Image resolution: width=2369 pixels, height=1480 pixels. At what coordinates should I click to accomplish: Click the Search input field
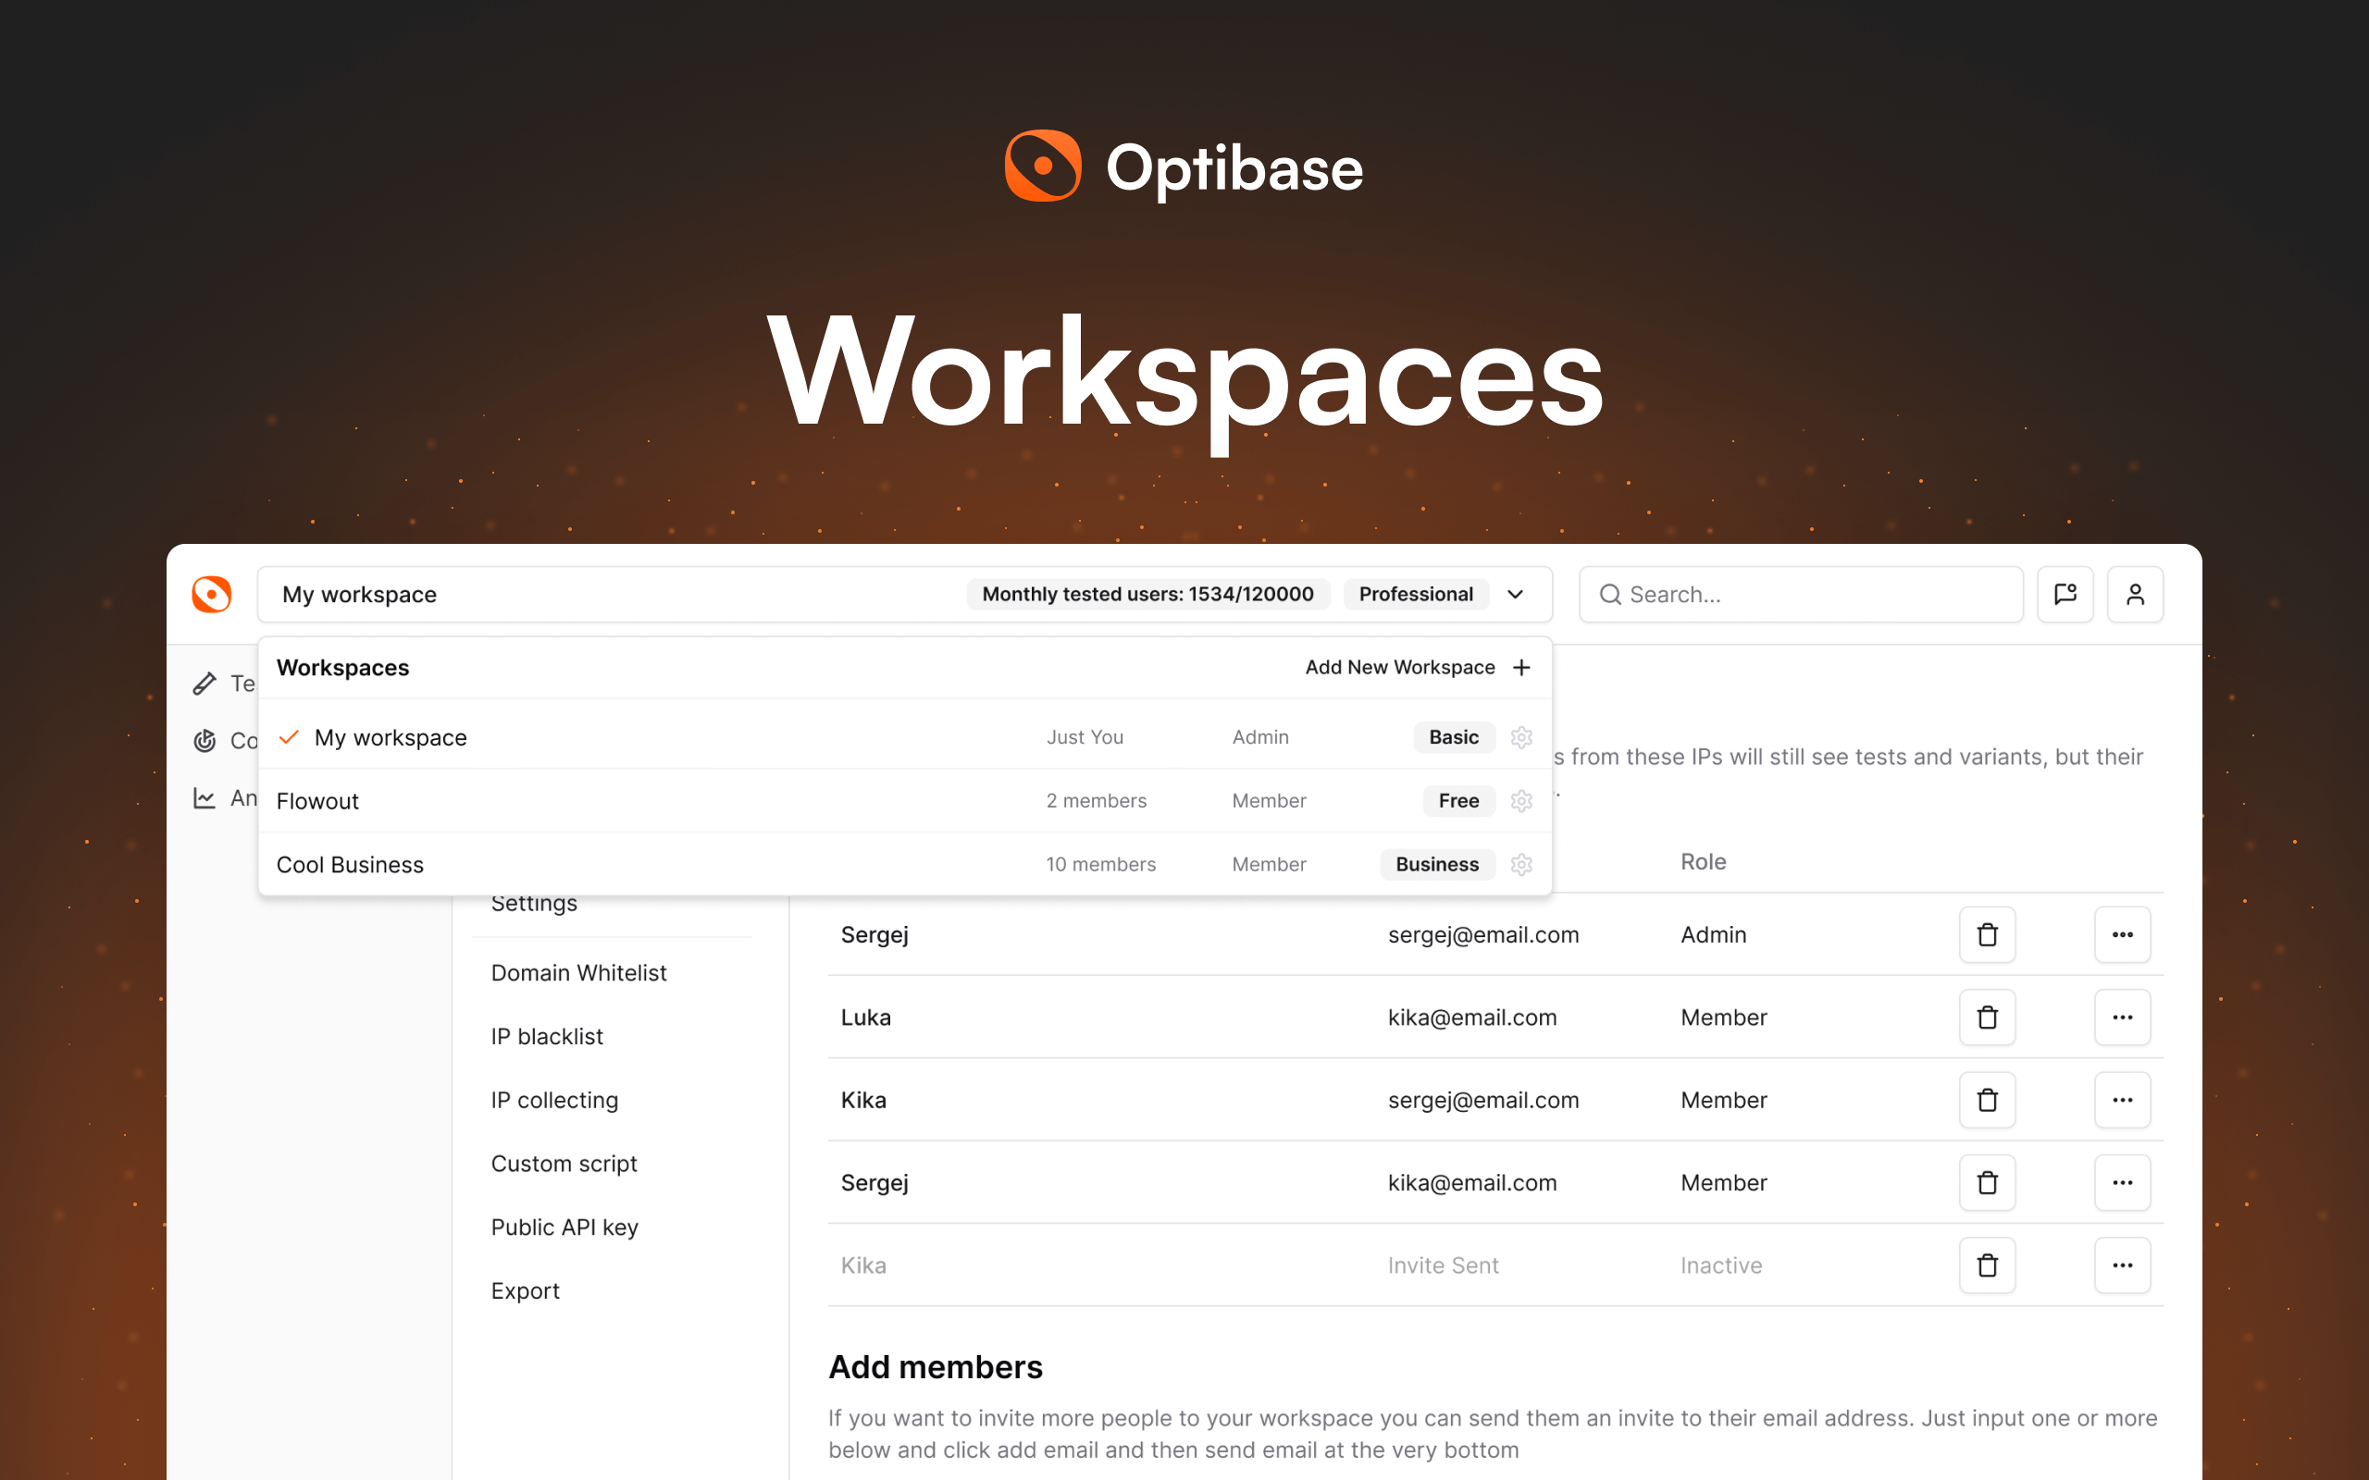1800,594
